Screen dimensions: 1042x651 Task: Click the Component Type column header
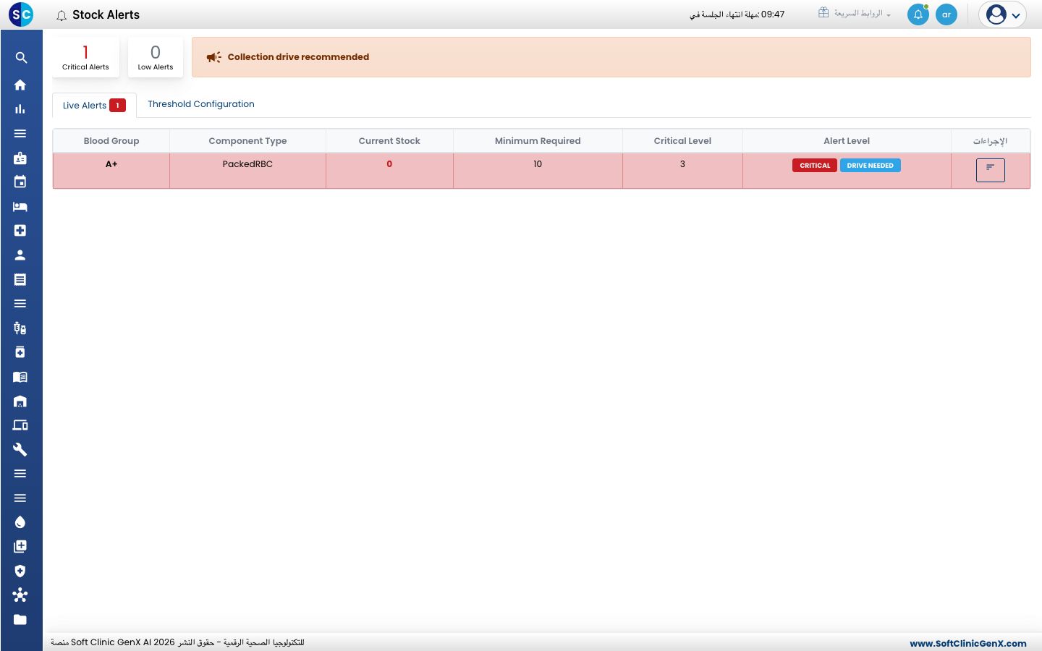click(x=247, y=141)
